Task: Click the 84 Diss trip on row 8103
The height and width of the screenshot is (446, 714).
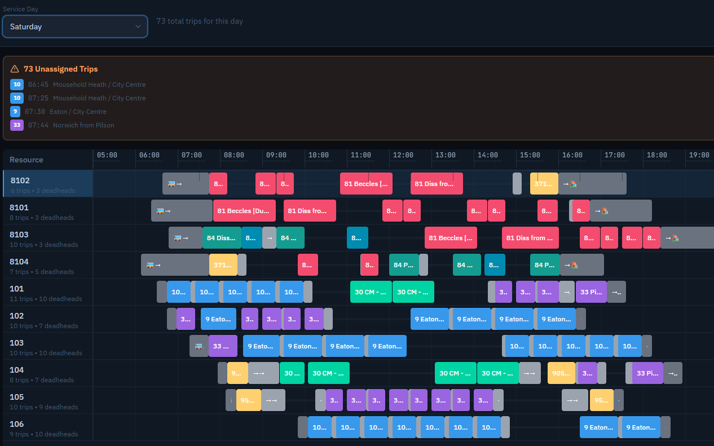Action: click(x=222, y=238)
